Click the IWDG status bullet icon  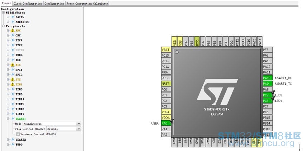(13, 55)
